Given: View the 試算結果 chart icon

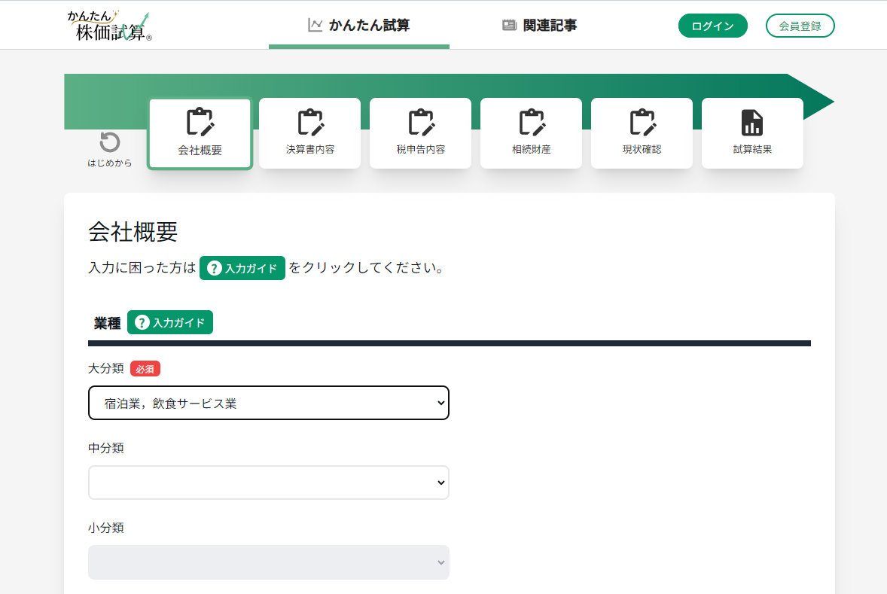Looking at the screenshot, I should [x=752, y=122].
